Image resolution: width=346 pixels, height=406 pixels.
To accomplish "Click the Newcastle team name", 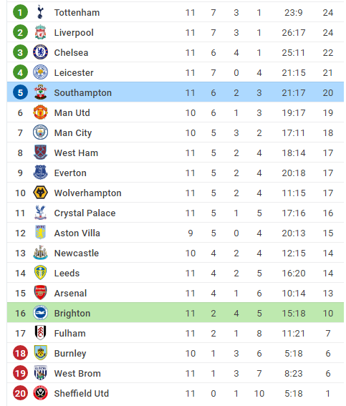I will click(x=77, y=253).
